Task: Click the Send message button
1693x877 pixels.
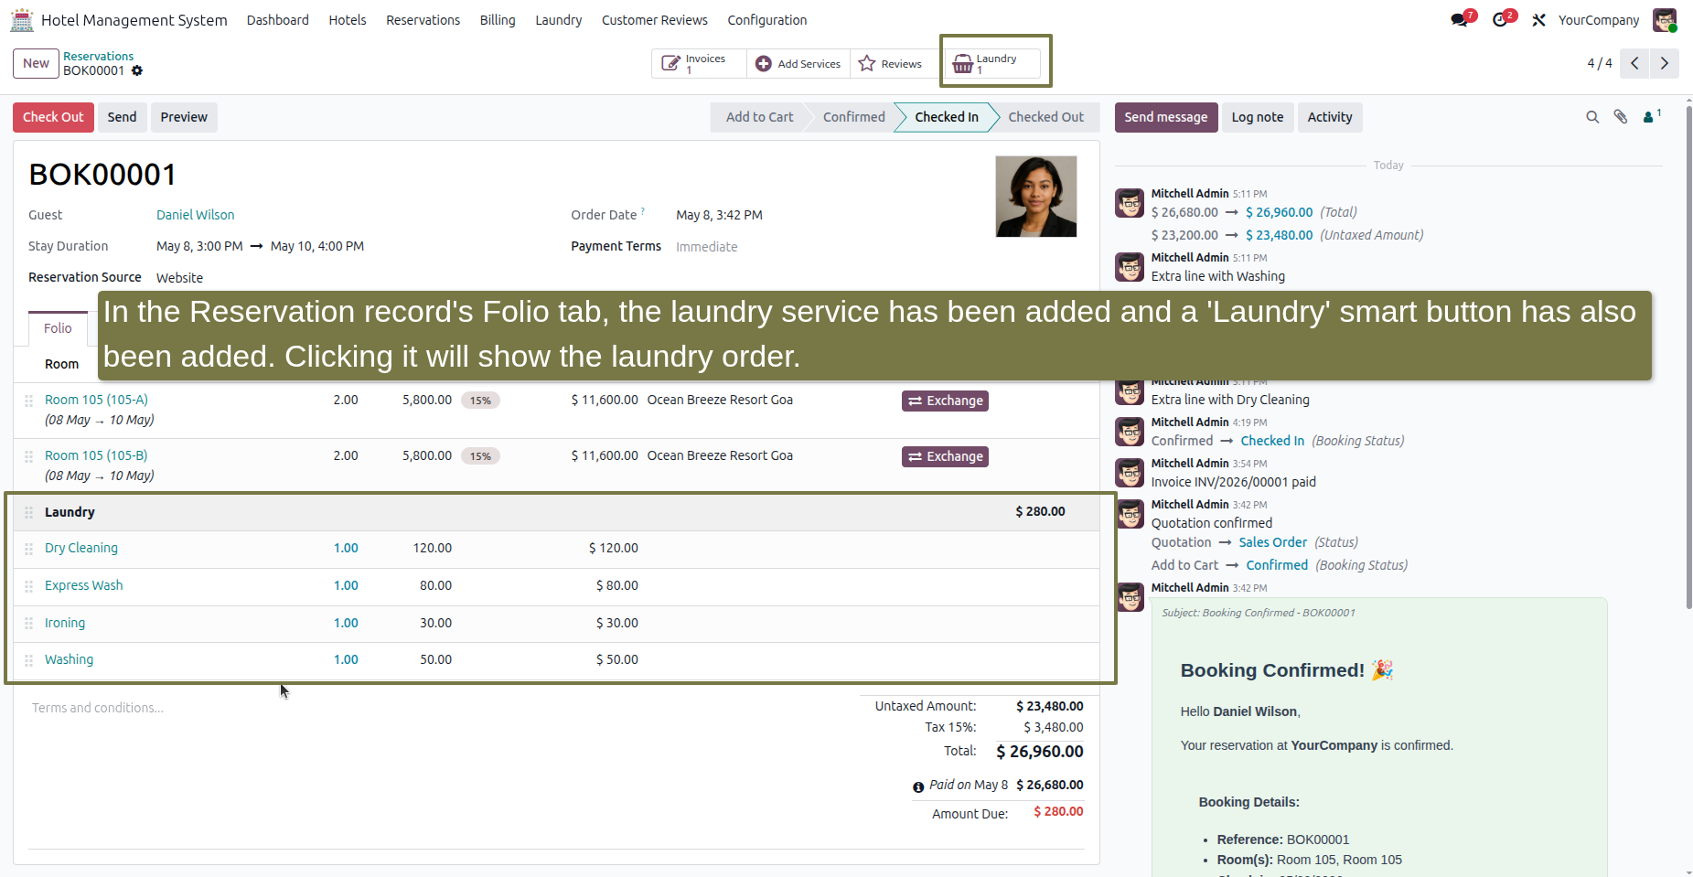Action: tap(1166, 117)
